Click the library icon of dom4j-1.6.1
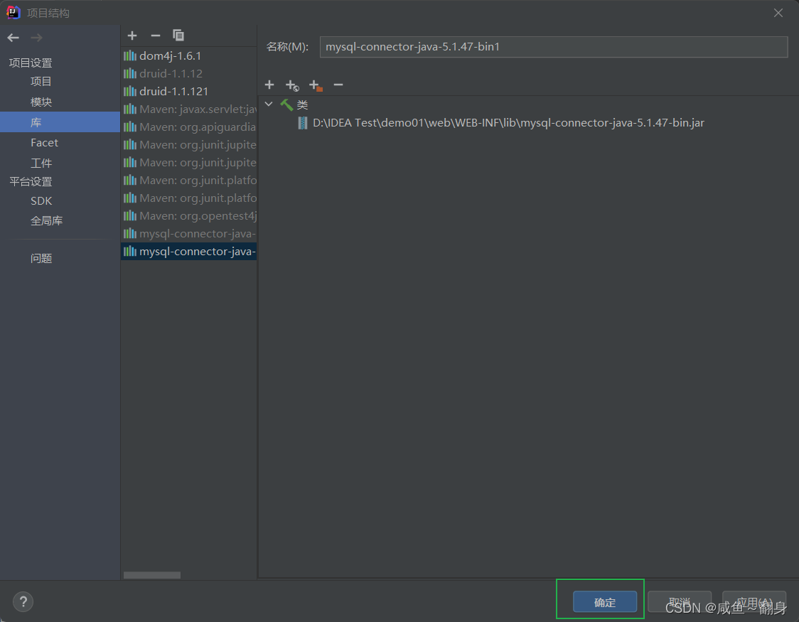 (x=130, y=55)
